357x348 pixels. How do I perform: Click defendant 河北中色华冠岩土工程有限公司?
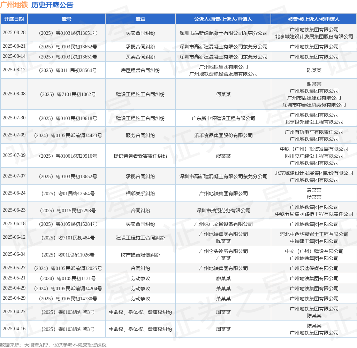pos(314,234)
